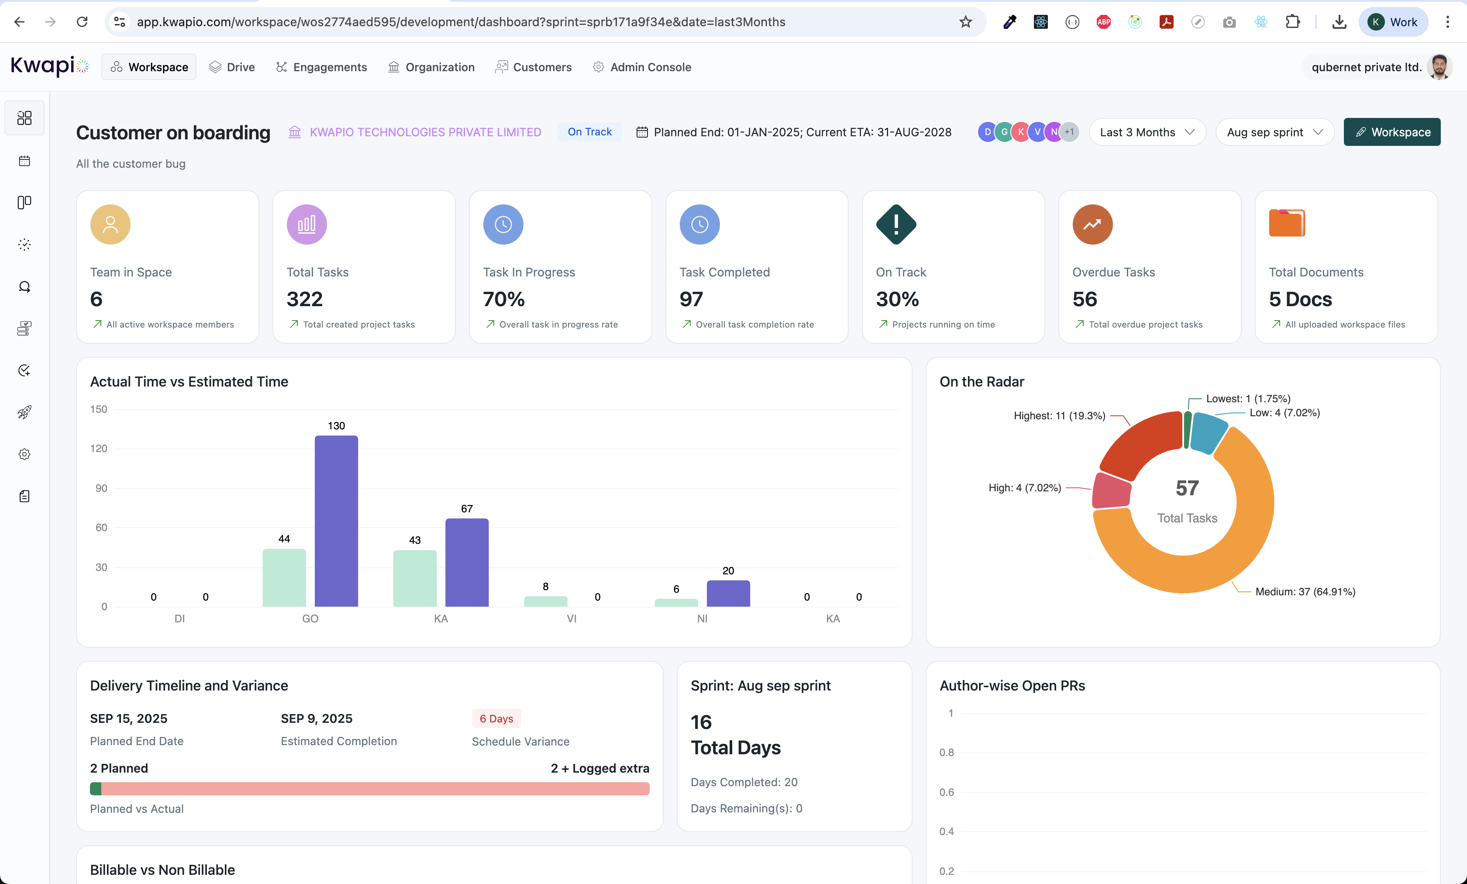Click the document icon at sidebar bottom

tap(24, 496)
